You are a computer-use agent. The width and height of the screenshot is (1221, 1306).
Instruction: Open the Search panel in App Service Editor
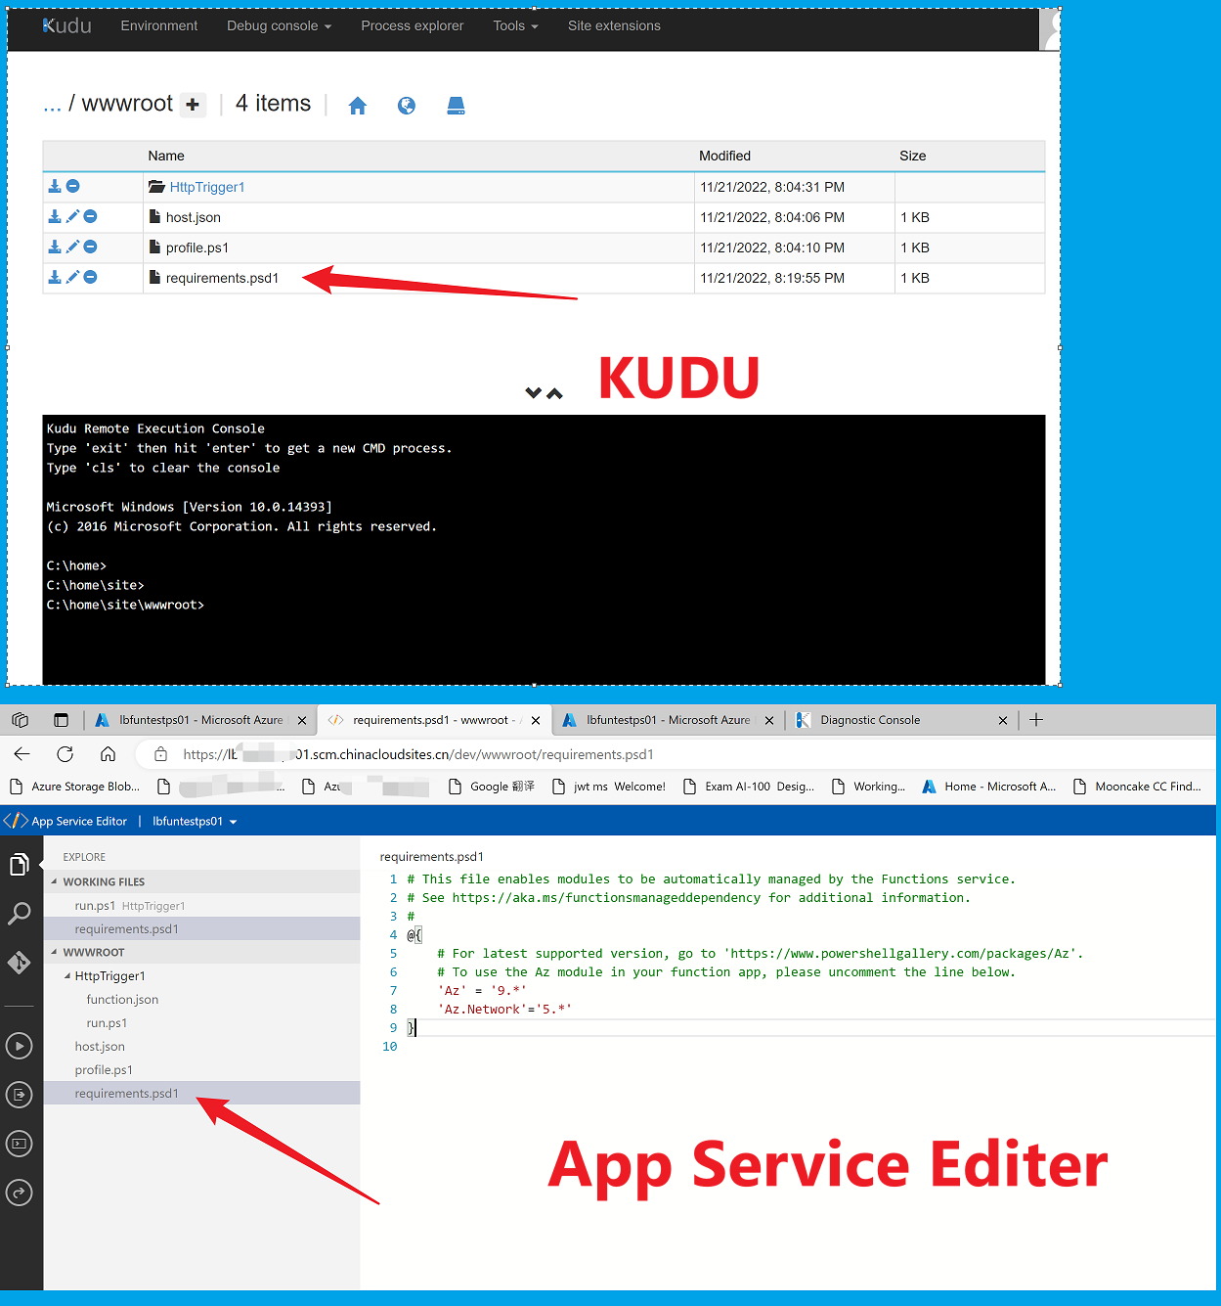(x=20, y=914)
